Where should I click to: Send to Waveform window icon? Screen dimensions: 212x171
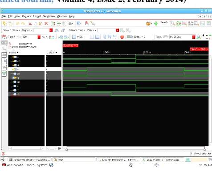[179, 23]
